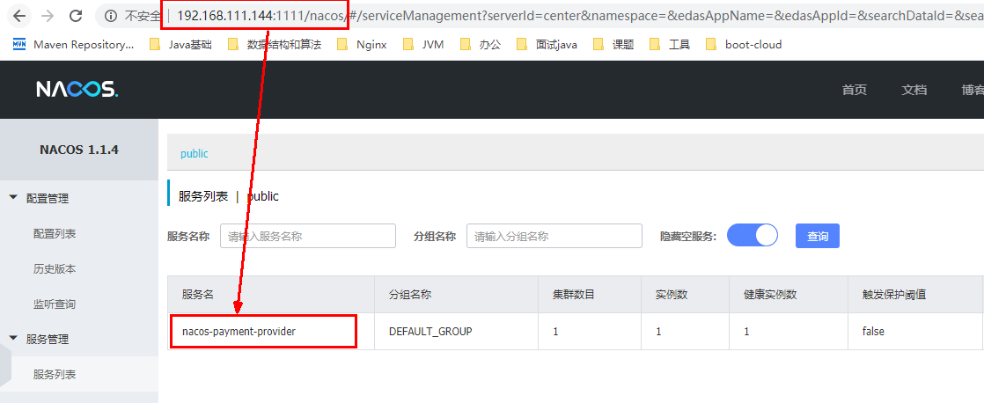Click the browser back arrow
Image resolution: width=984 pixels, height=403 pixels.
[18, 16]
